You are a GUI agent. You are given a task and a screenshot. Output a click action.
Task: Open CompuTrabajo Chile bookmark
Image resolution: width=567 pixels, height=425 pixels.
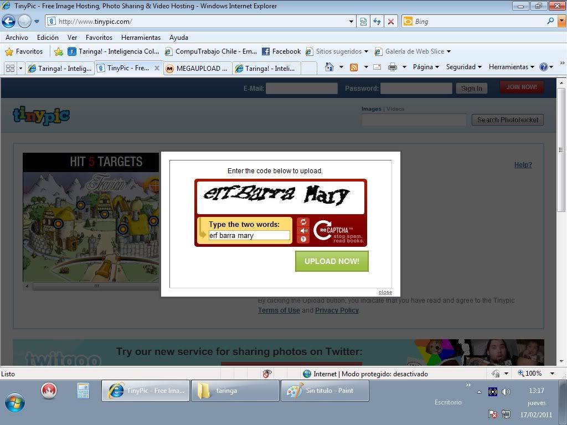(210, 51)
